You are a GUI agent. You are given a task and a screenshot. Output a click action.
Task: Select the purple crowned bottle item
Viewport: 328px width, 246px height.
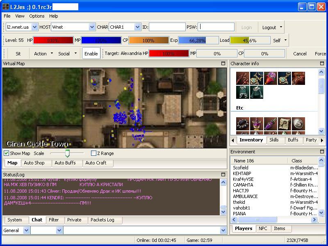pyautogui.click(x=257, y=124)
